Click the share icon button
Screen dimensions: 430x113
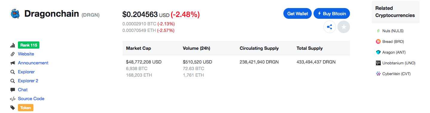click(x=330, y=27)
